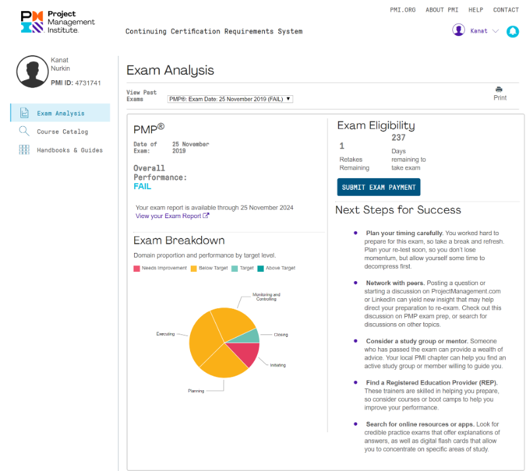Click the Search for online resources tip
The image size is (526, 471).
tap(432, 437)
